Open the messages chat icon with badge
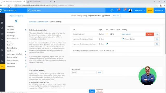This screenshot has height=93, width=166. (118, 10)
